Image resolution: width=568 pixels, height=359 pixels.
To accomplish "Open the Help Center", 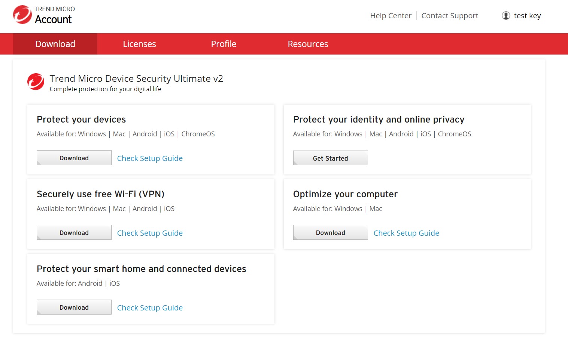I will tap(391, 15).
